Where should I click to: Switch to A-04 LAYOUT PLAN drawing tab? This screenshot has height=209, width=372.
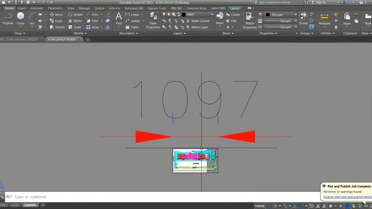[62, 39]
